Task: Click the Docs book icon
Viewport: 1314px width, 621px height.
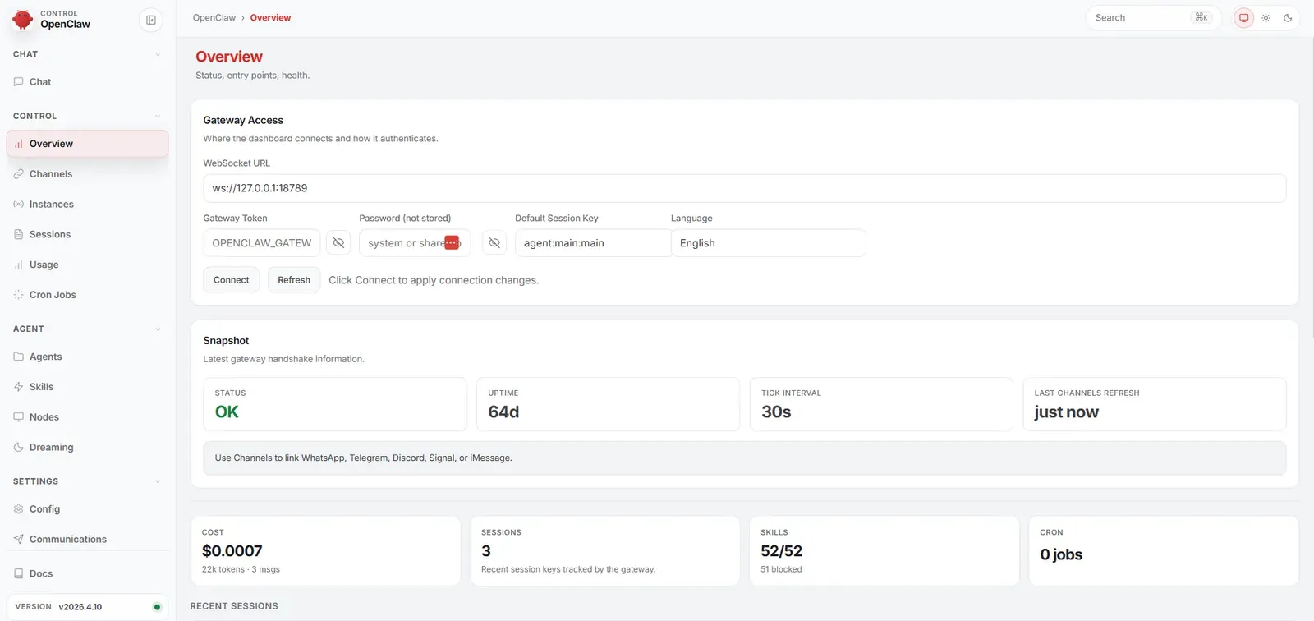Action: click(18, 574)
